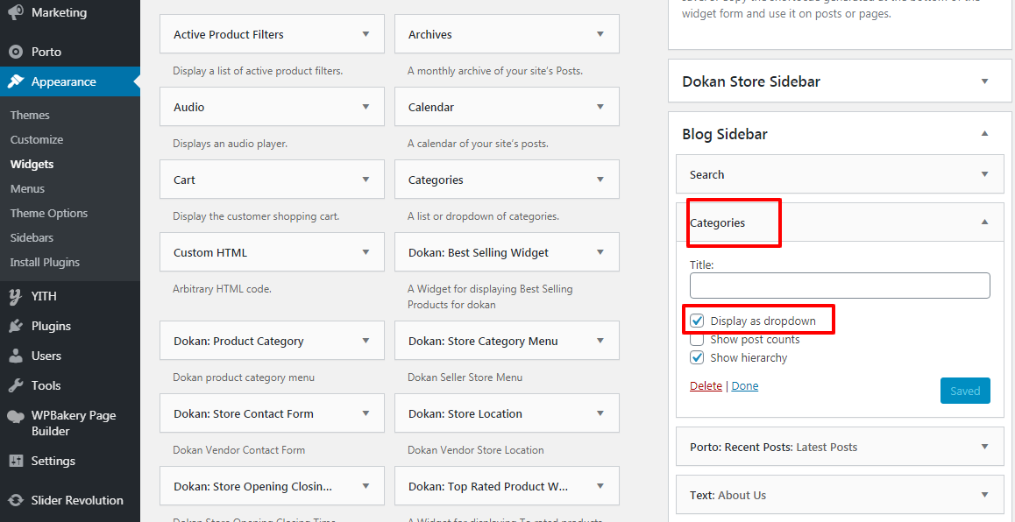The width and height of the screenshot is (1015, 522).
Task: Open Theme Options in the sidebar
Action: coord(49,213)
